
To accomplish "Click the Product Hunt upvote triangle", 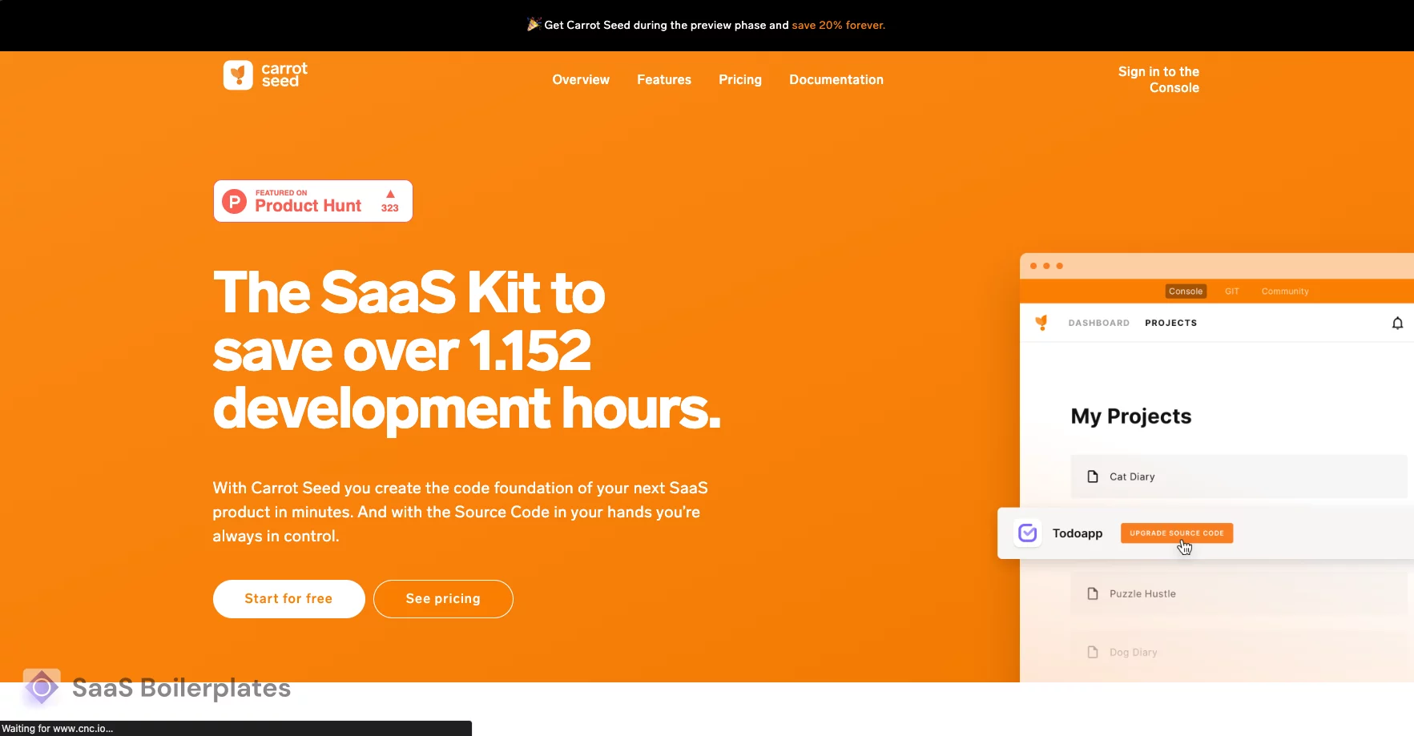I will tap(389, 192).
